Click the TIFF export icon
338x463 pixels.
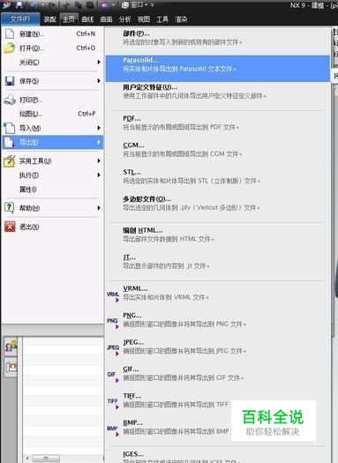[x=113, y=403]
